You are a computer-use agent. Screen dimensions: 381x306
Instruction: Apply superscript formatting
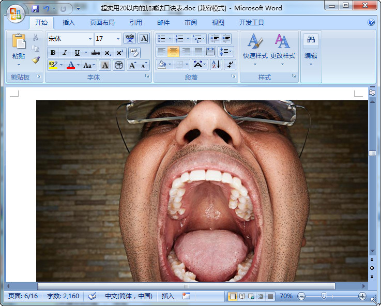tap(120, 53)
